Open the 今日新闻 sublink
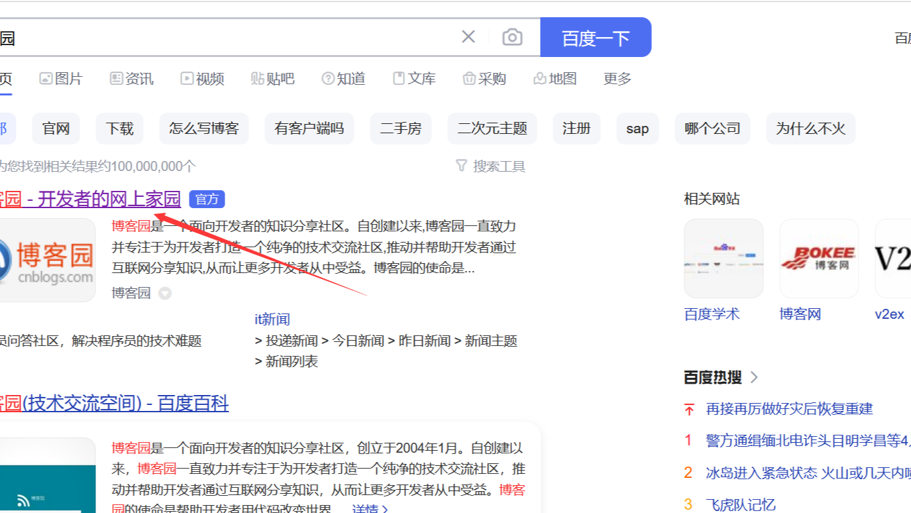The height and width of the screenshot is (513, 911). click(358, 341)
